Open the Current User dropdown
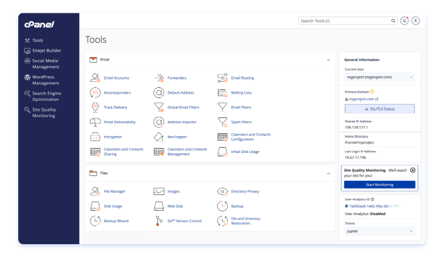Image resolution: width=437 pixels, height=258 pixels. [x=379, y=77]
